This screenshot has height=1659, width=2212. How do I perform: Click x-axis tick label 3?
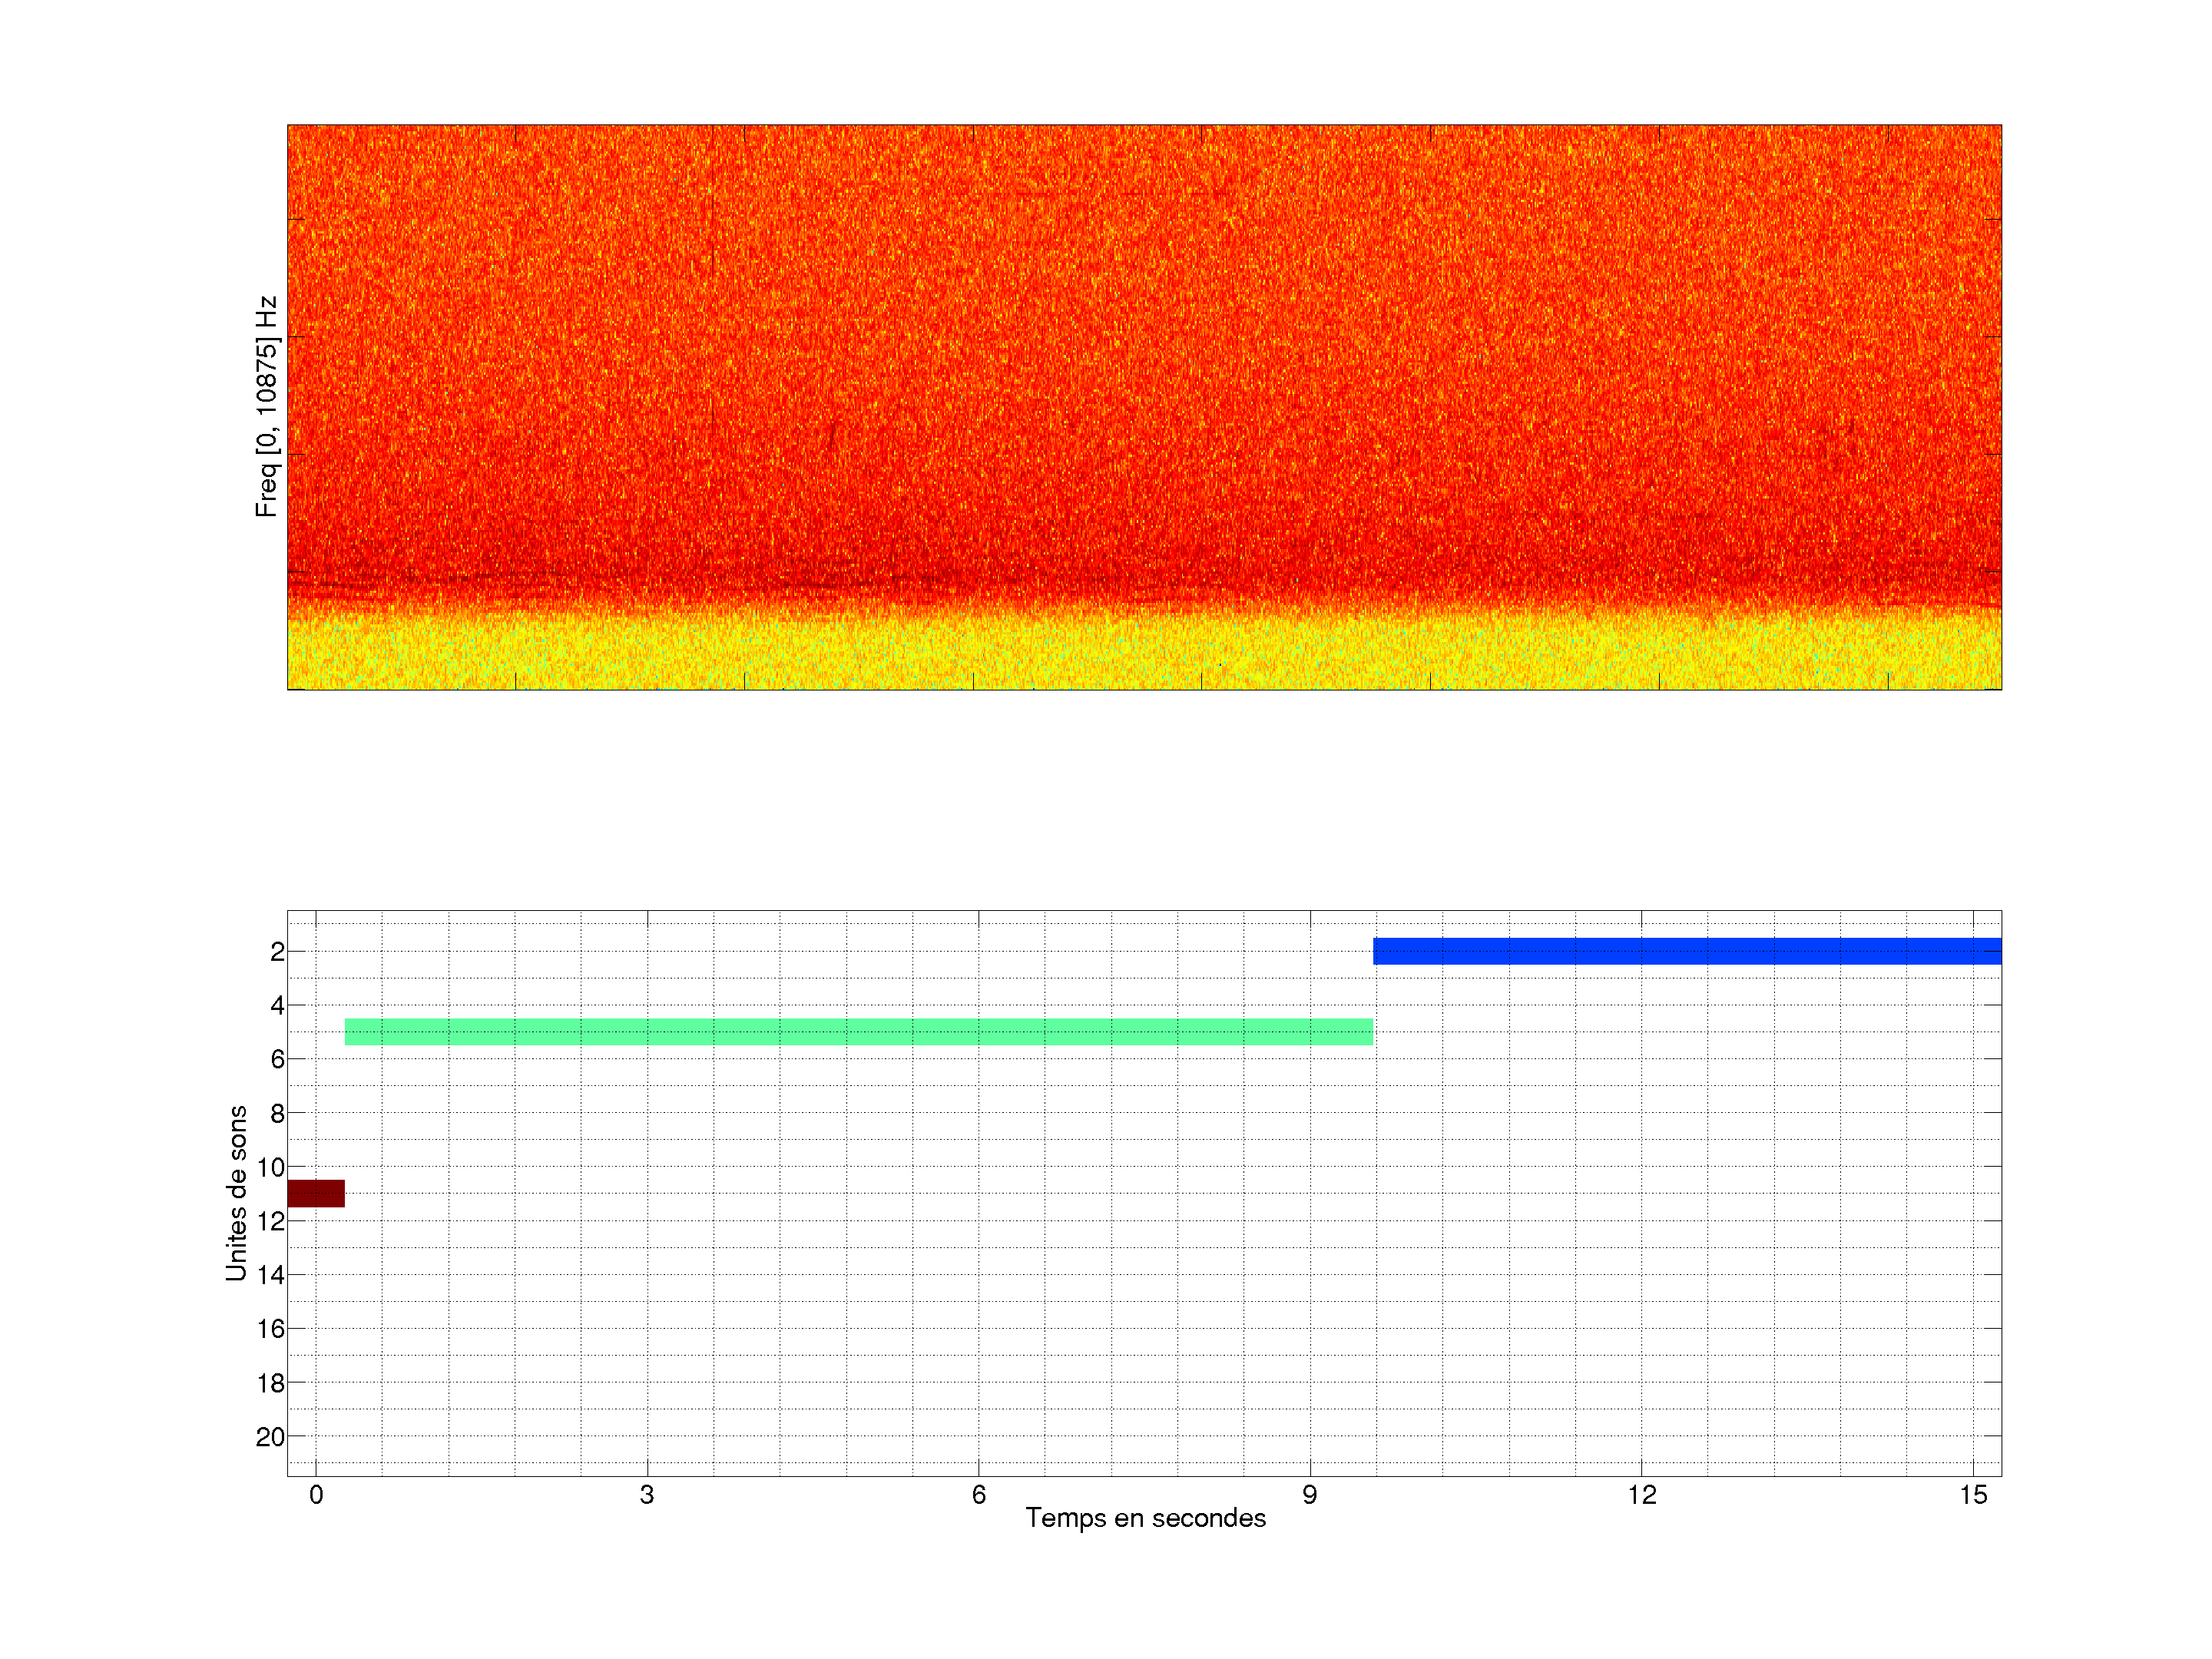[x=647, y=1495]
